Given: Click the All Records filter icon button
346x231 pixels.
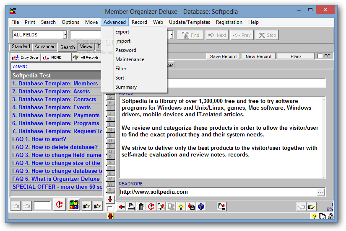Looking at the screenshot, I should pos(86,57).
